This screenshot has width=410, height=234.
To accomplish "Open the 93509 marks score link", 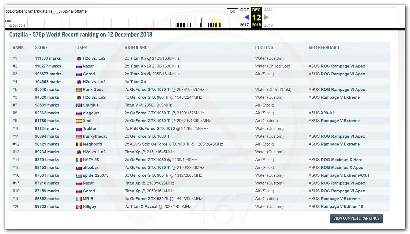I will click(47, 105).
